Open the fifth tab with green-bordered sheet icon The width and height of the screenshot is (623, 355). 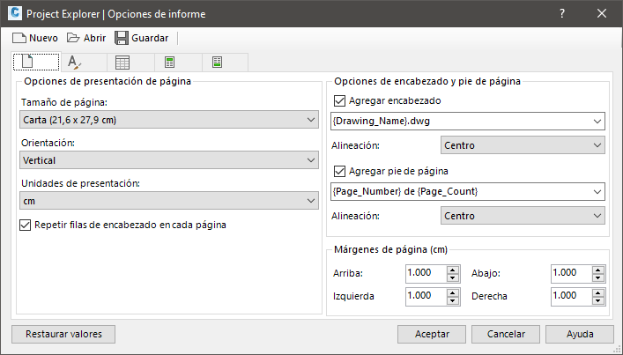pos(217,63)
